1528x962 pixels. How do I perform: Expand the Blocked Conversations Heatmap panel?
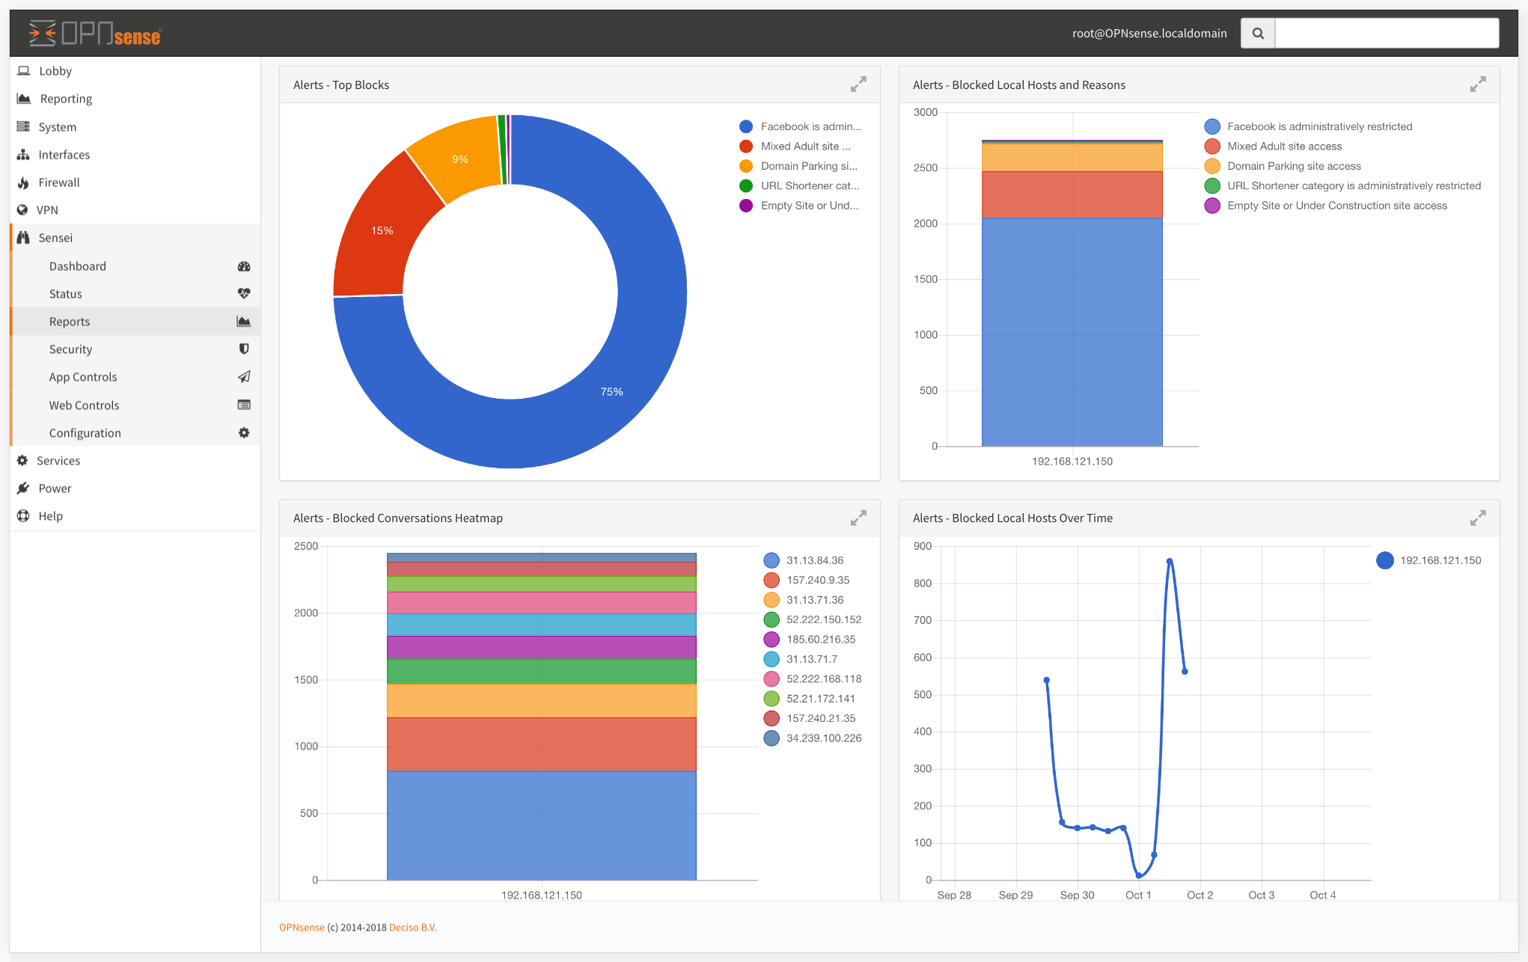(x=858, y=517)
